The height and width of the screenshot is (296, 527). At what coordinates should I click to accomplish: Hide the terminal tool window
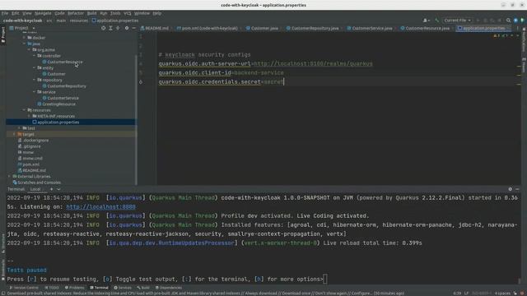coord(517,189)
